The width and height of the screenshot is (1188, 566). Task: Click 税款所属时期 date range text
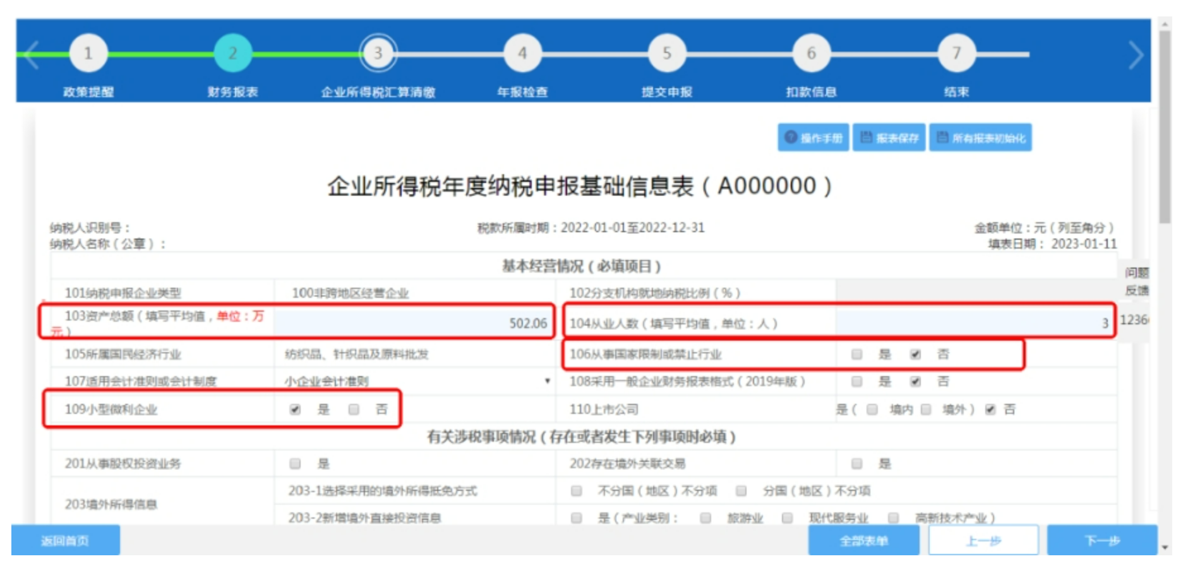click(x=591, y=228)
